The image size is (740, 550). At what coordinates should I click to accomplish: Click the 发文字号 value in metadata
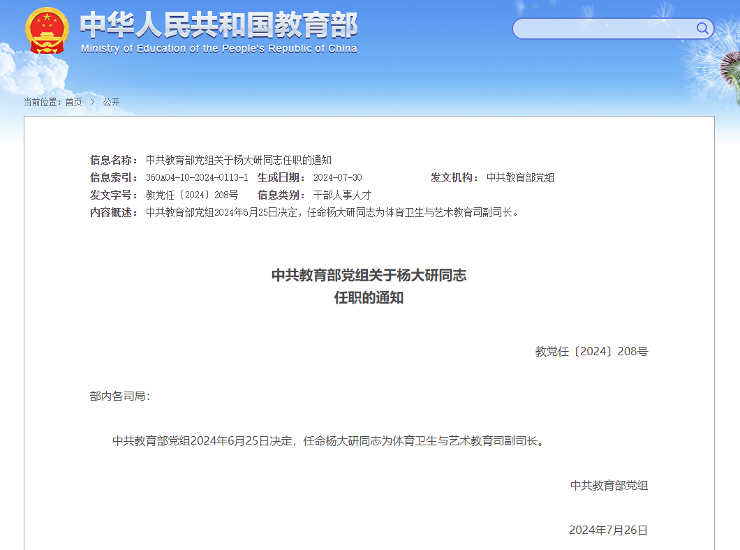click(x=192, y=195)
